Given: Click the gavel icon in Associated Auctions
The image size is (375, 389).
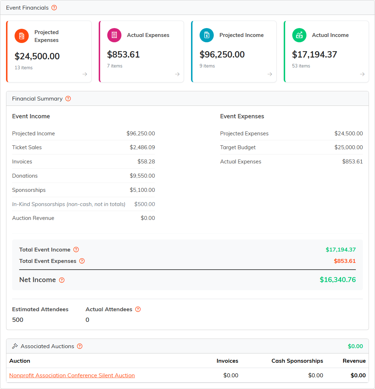Looking at the screenshot, I should (15, 346).
